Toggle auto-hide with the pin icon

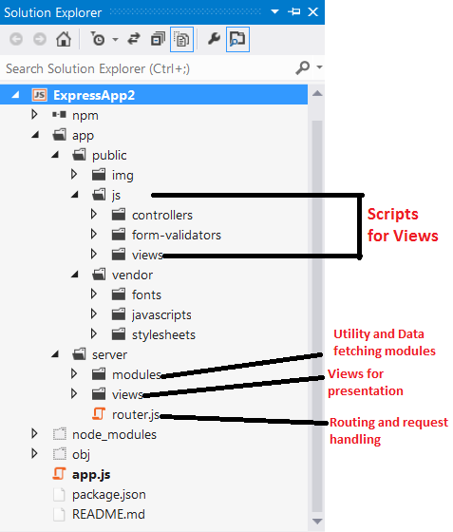294,11
